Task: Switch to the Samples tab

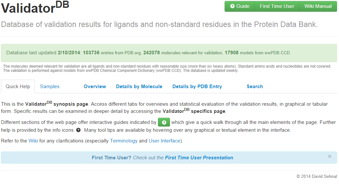Action: tap(50, 87)
